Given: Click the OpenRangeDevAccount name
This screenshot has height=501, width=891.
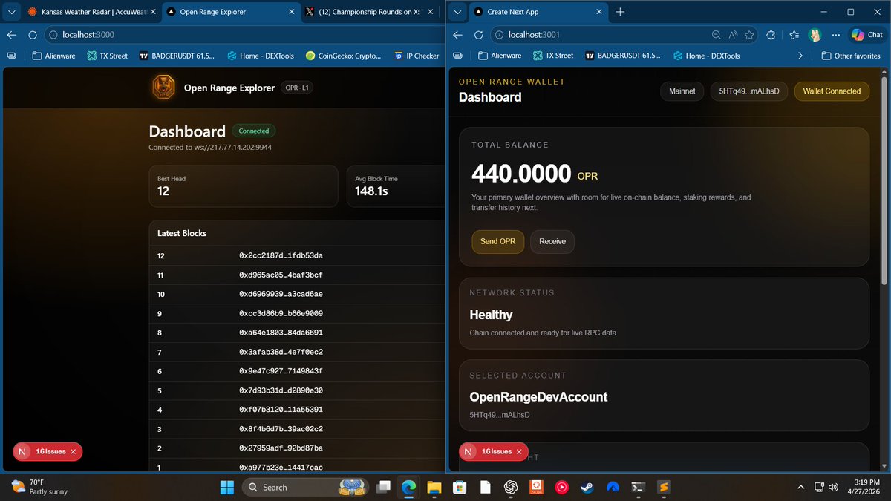Looking at the screenshot, I should (538, 397).
